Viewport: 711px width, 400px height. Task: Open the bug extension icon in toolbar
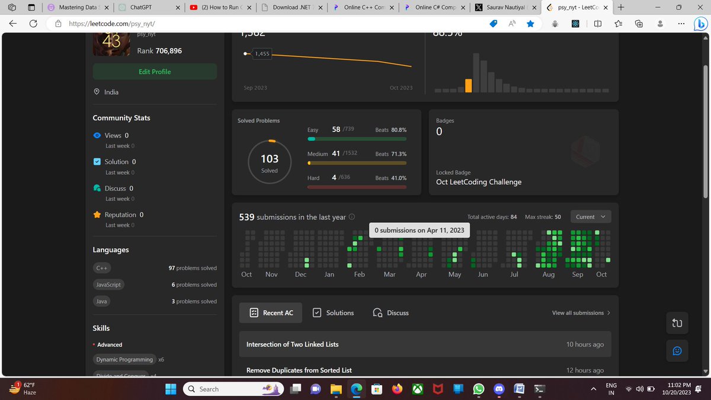click(555, 24)
